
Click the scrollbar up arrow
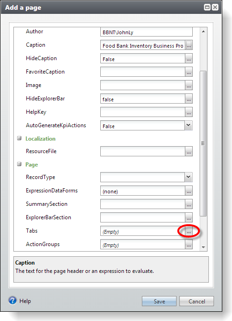pyautogui.click(x=203, y=31)
